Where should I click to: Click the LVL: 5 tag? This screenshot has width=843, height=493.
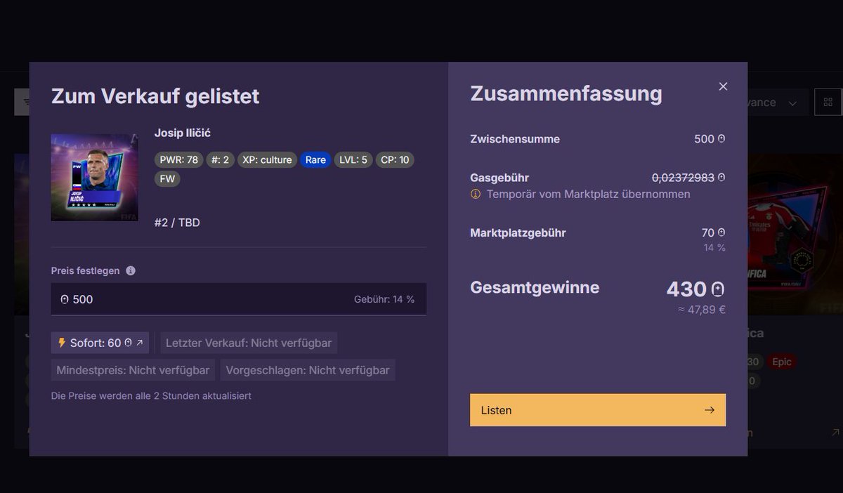[353, 160]
